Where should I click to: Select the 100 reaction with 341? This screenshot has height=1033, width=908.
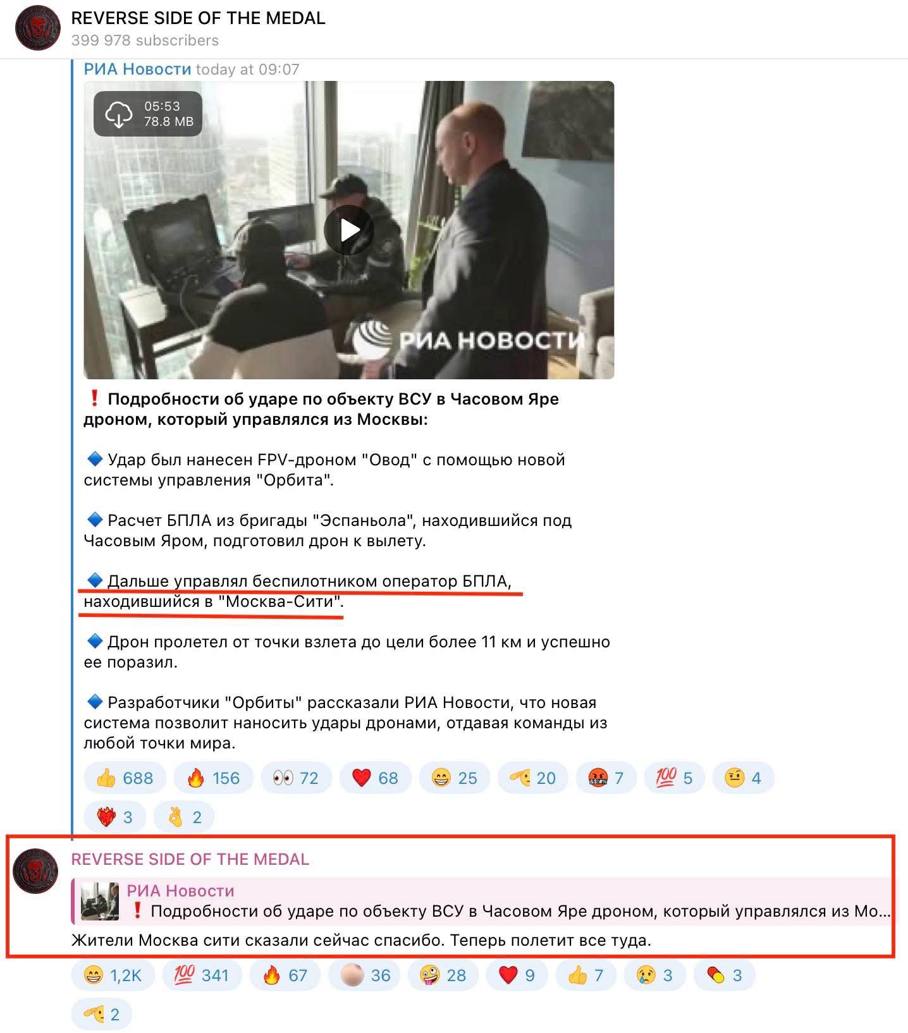click(x=202, y=975)
